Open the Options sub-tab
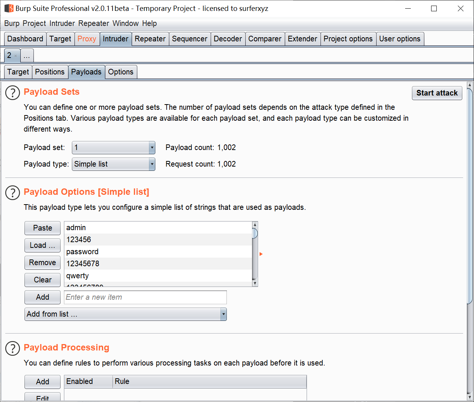 (121, 72)
